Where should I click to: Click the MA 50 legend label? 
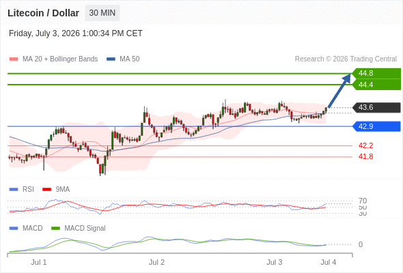[x=130, y=59]
